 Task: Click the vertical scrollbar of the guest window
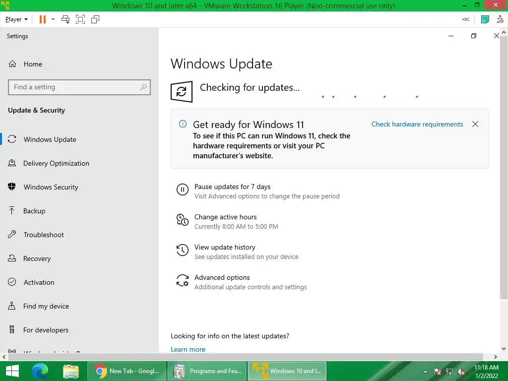(504, 167)
